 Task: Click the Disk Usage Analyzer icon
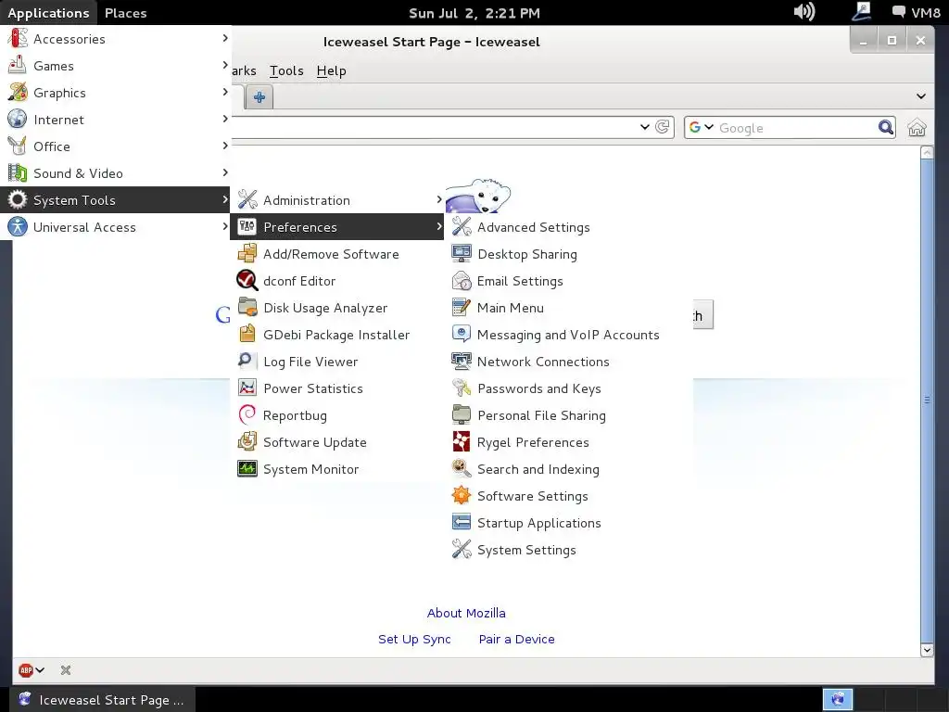(247, 308)
